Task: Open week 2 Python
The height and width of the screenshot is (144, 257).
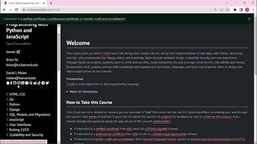Action: [14, 104]
